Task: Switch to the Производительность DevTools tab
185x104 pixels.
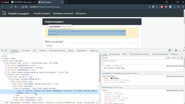Action: click(x=57, y=51)
